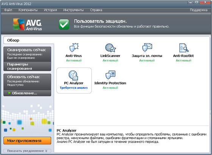
Task: Minimize the AVG Anti-Virus 2012 window
Action: (191, 2)
